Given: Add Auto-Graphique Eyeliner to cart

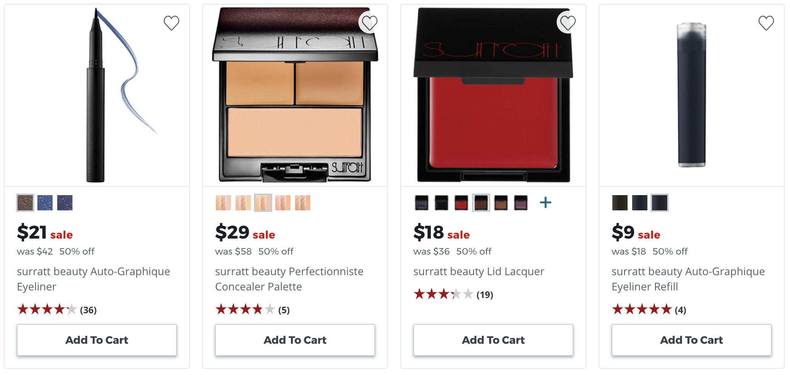Looking at the screenshot, I should pos(97,340).
